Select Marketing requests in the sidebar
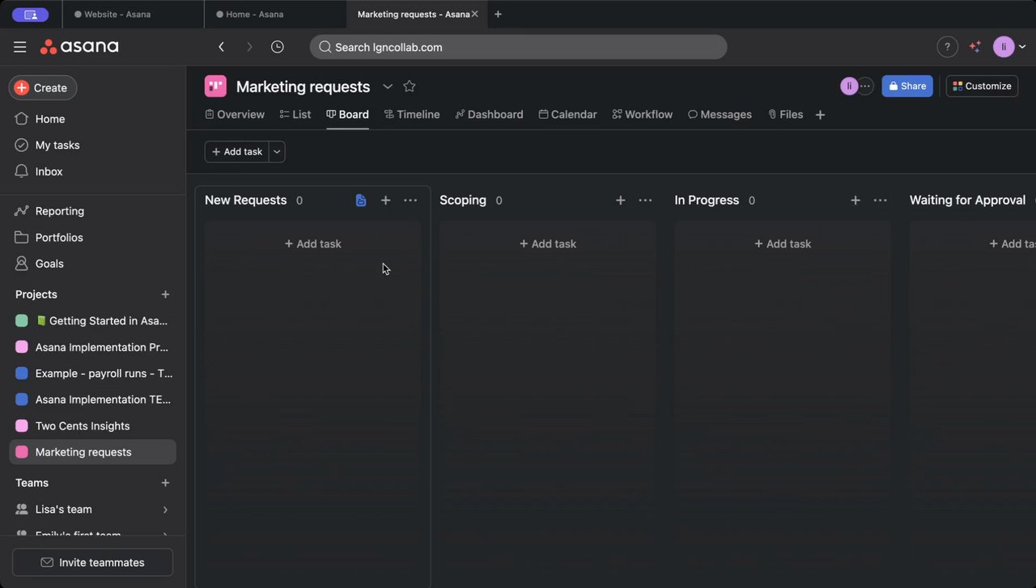 click(x=92, y=452)
